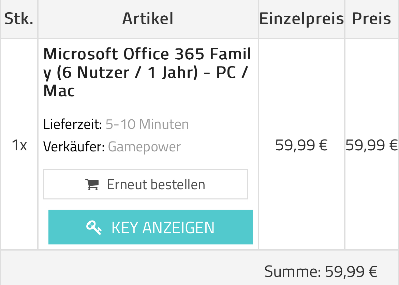Click the Preis column header
399x285 pixels.
tap(371, 18)
